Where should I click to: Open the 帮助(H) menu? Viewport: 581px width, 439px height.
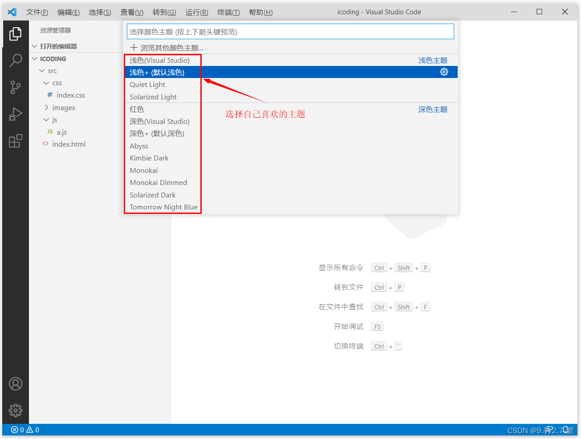click(260, 12)
